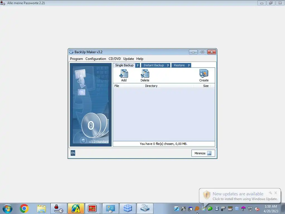The image size is (285, 214).
Task: Open help for Instant Backup tab
Action: (168, 65)
